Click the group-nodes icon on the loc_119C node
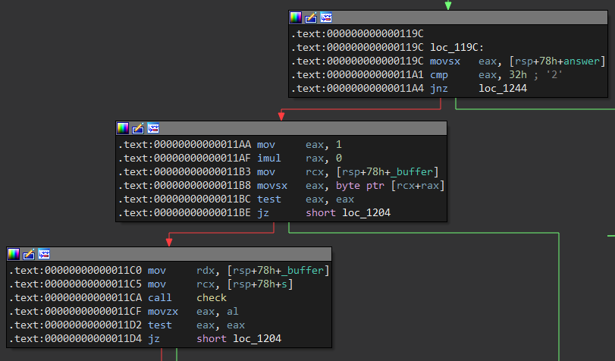The height and width of the screenshot is (361, 615). (x=326, y=17)
